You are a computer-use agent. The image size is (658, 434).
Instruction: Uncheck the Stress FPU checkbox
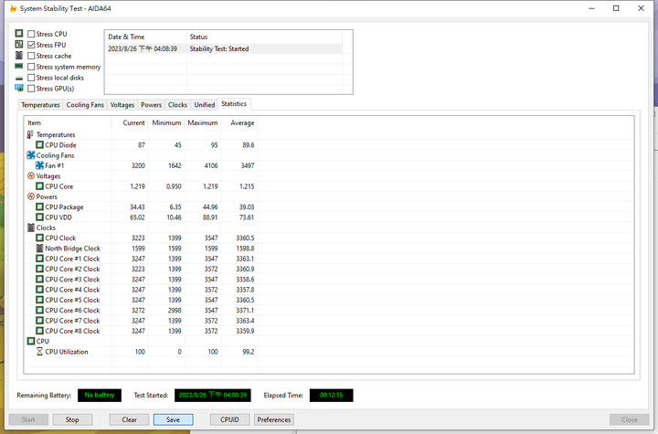tap(31, 45)
